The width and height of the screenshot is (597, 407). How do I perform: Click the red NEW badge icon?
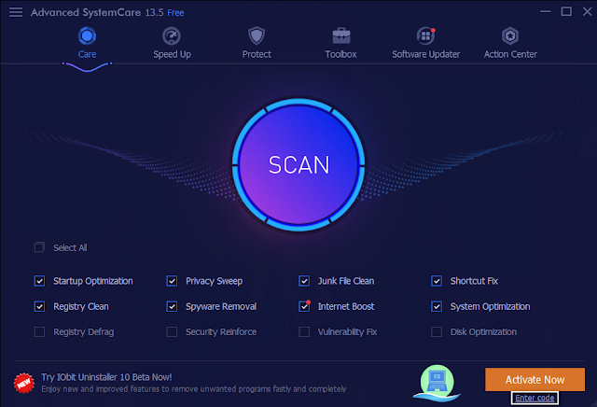(24, 383)
